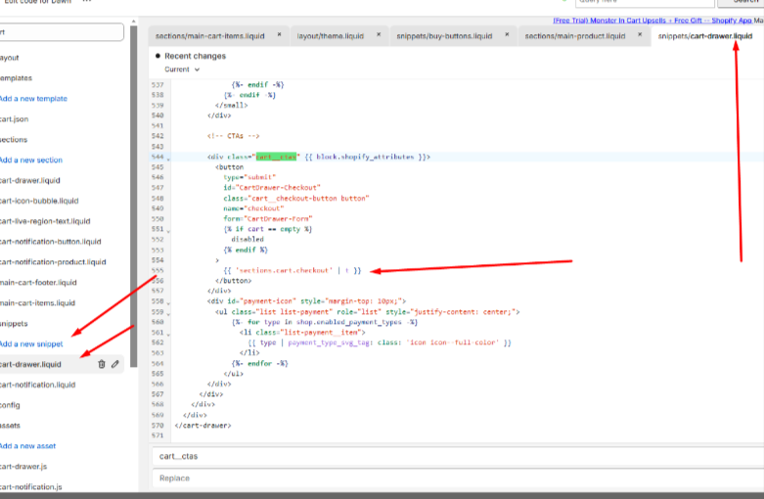Collapse code fold at line 561
The width and height of the screenshot is (764, 499).
(x=168, y=334)
